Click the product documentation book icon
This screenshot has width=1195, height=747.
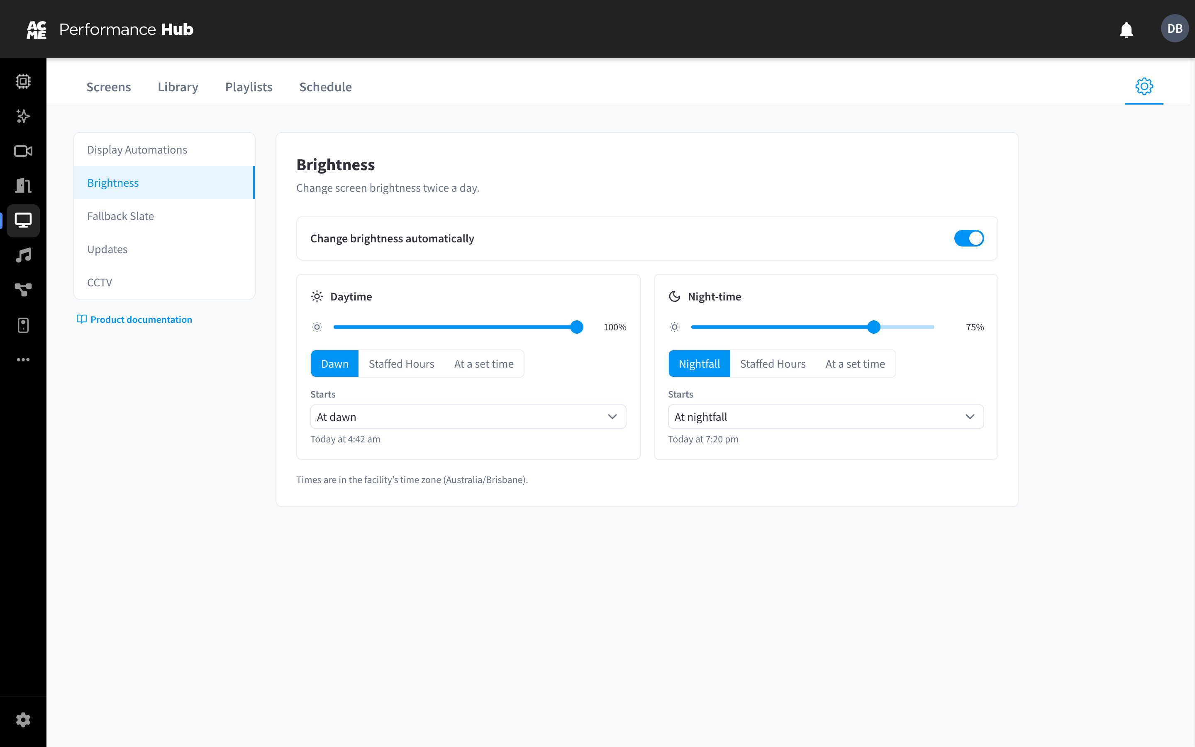point(81,319)
